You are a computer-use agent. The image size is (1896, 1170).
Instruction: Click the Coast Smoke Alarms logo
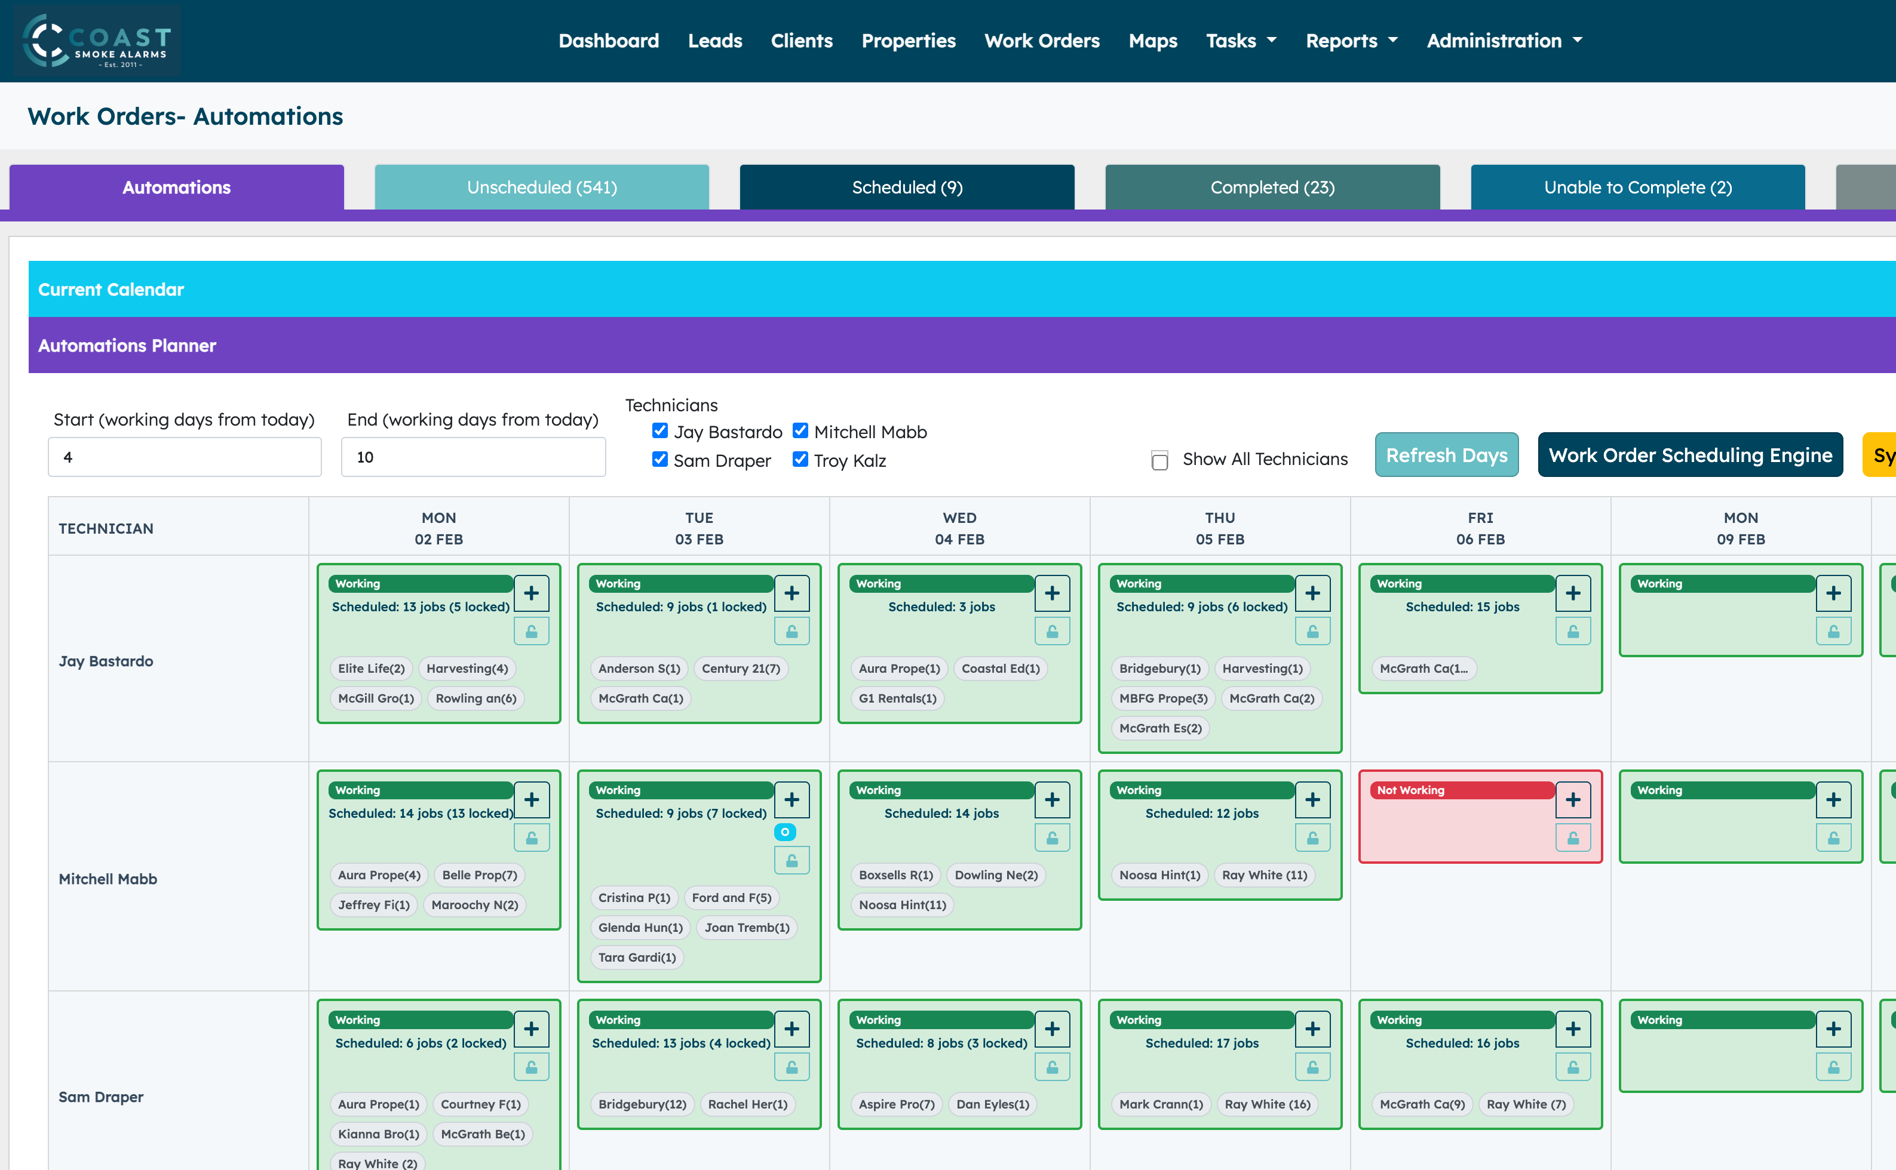pos(97,40)
